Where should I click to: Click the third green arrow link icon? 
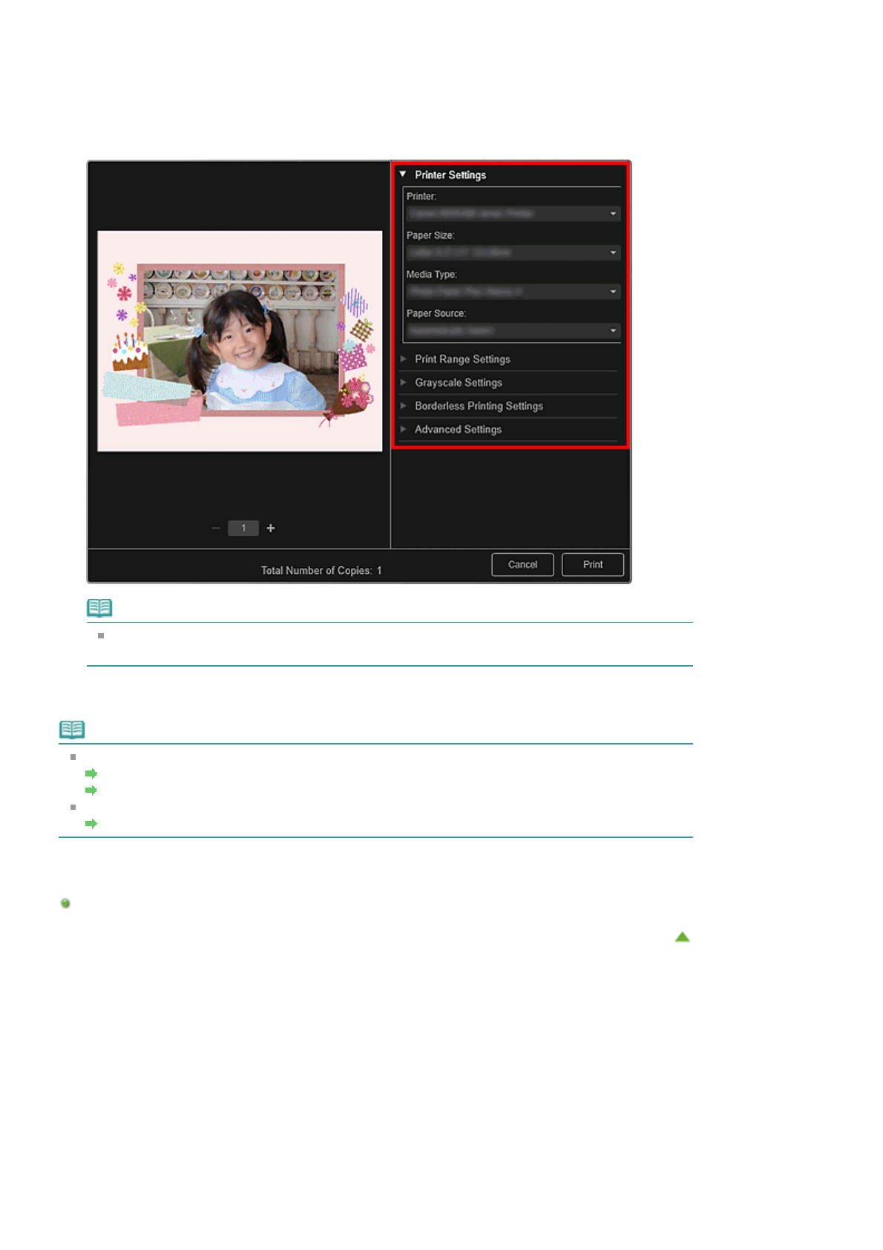click(x=91, y=824)
